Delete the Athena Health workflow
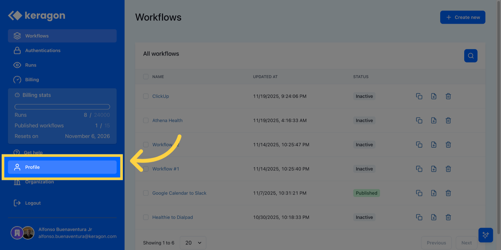 click(x=448, y=121)
